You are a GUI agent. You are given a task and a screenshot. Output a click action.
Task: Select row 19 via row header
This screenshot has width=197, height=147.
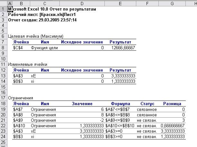pos(3,109)
